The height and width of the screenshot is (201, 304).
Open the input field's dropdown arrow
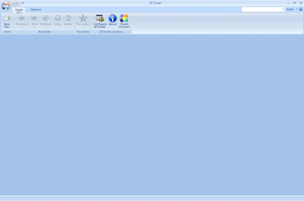(284, 9)
